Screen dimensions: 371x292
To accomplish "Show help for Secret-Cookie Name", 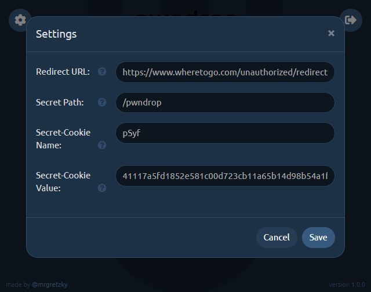I will click(x=102, y=145).
